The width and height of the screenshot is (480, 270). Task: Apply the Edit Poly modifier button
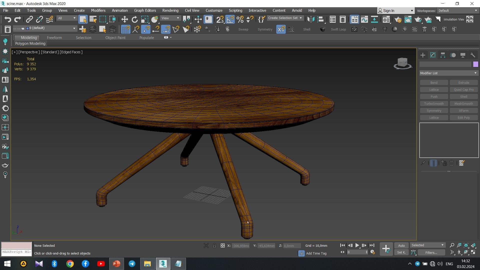pos(463,118)
